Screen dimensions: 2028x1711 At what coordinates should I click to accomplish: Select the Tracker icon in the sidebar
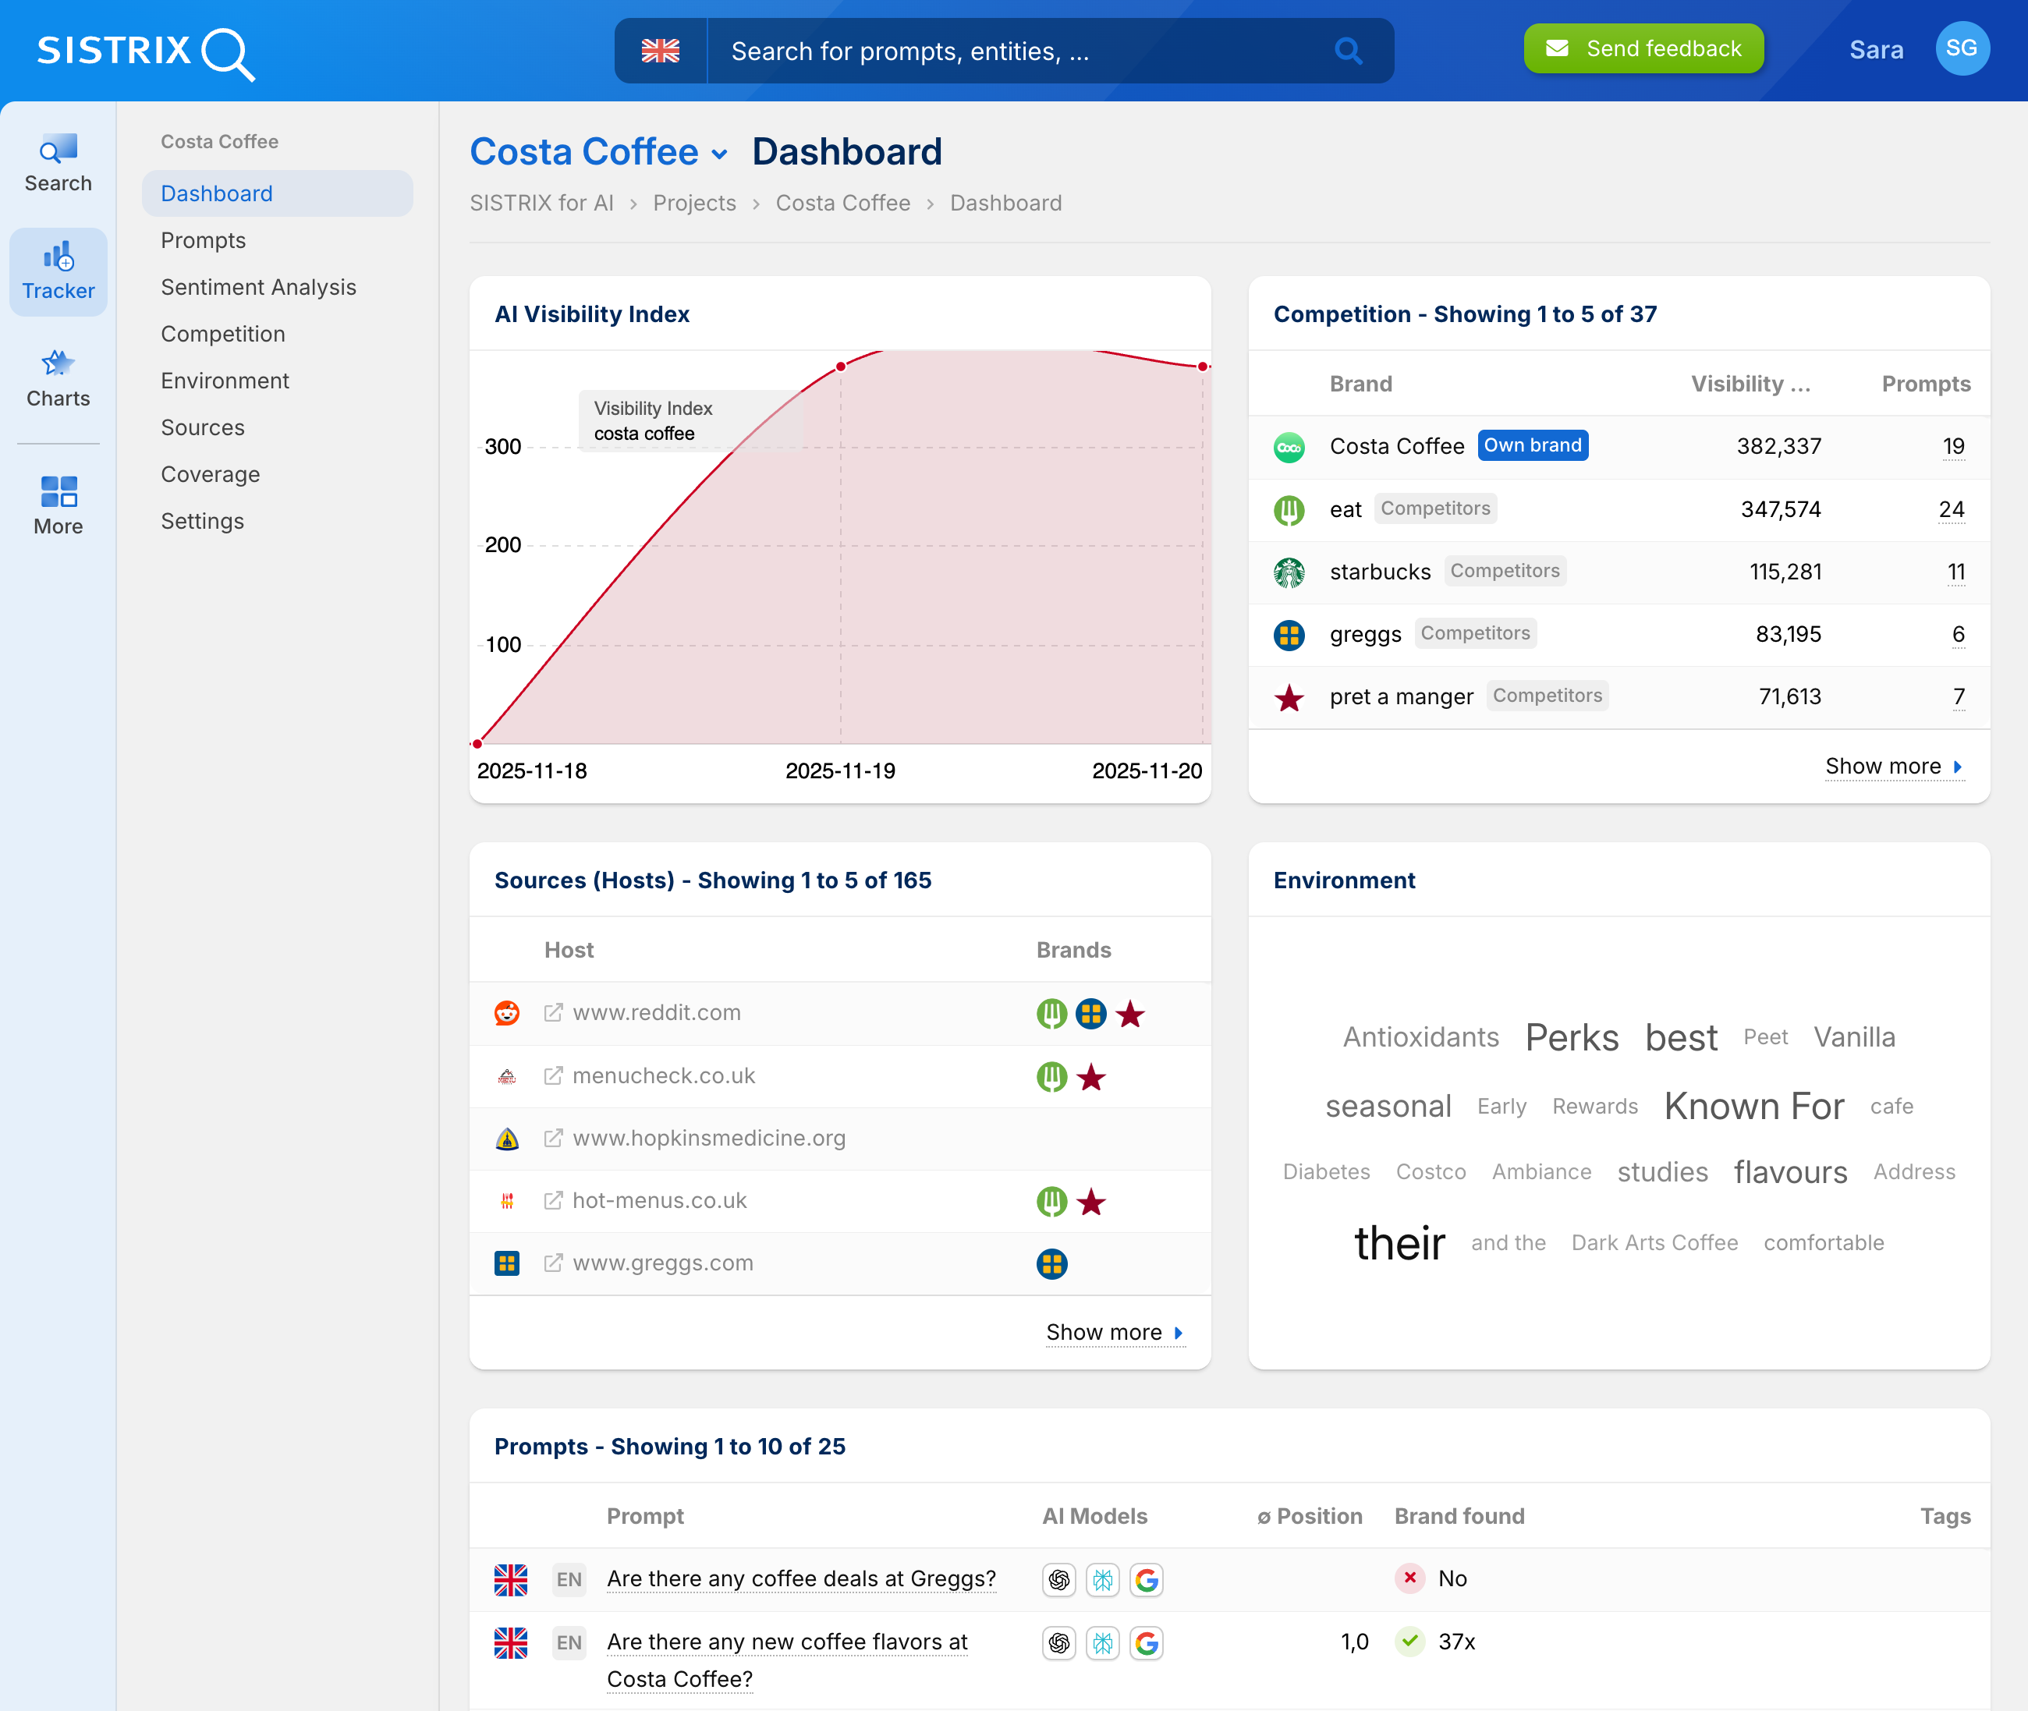[x=58, y=271]
